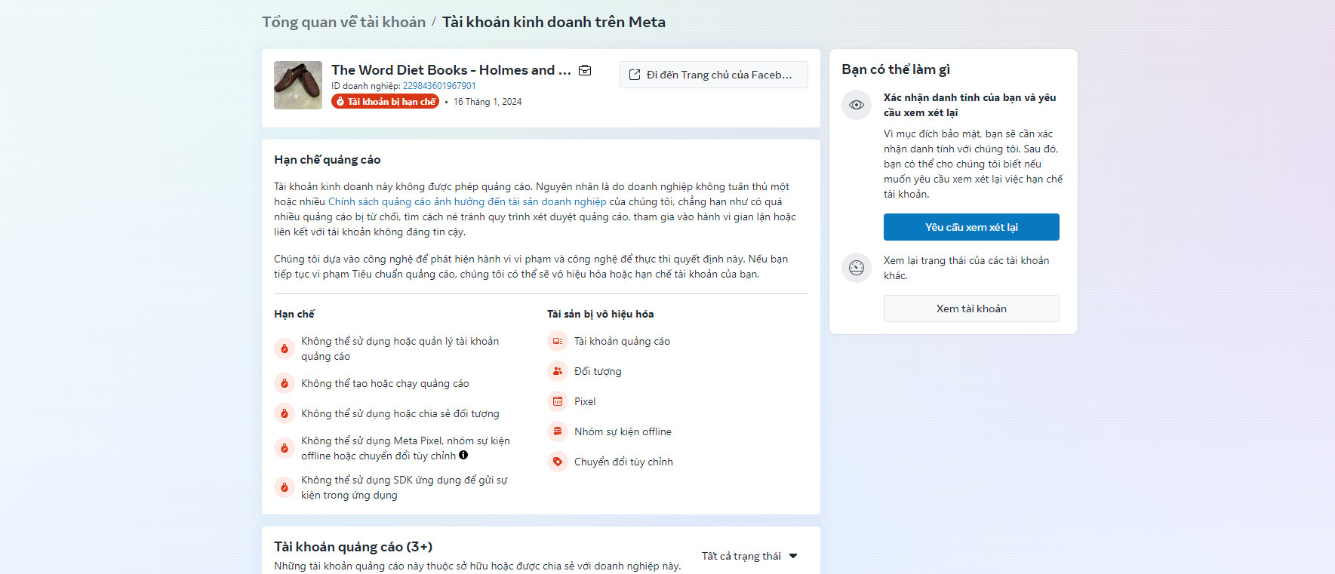Screen dimensions: 1335x574
Task: Click the 'Chuyển đổi tùy chỉnh' asset label
Action: point(623,462)
